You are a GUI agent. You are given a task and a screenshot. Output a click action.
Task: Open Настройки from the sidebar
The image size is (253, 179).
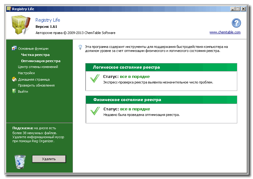coord(26,73)
